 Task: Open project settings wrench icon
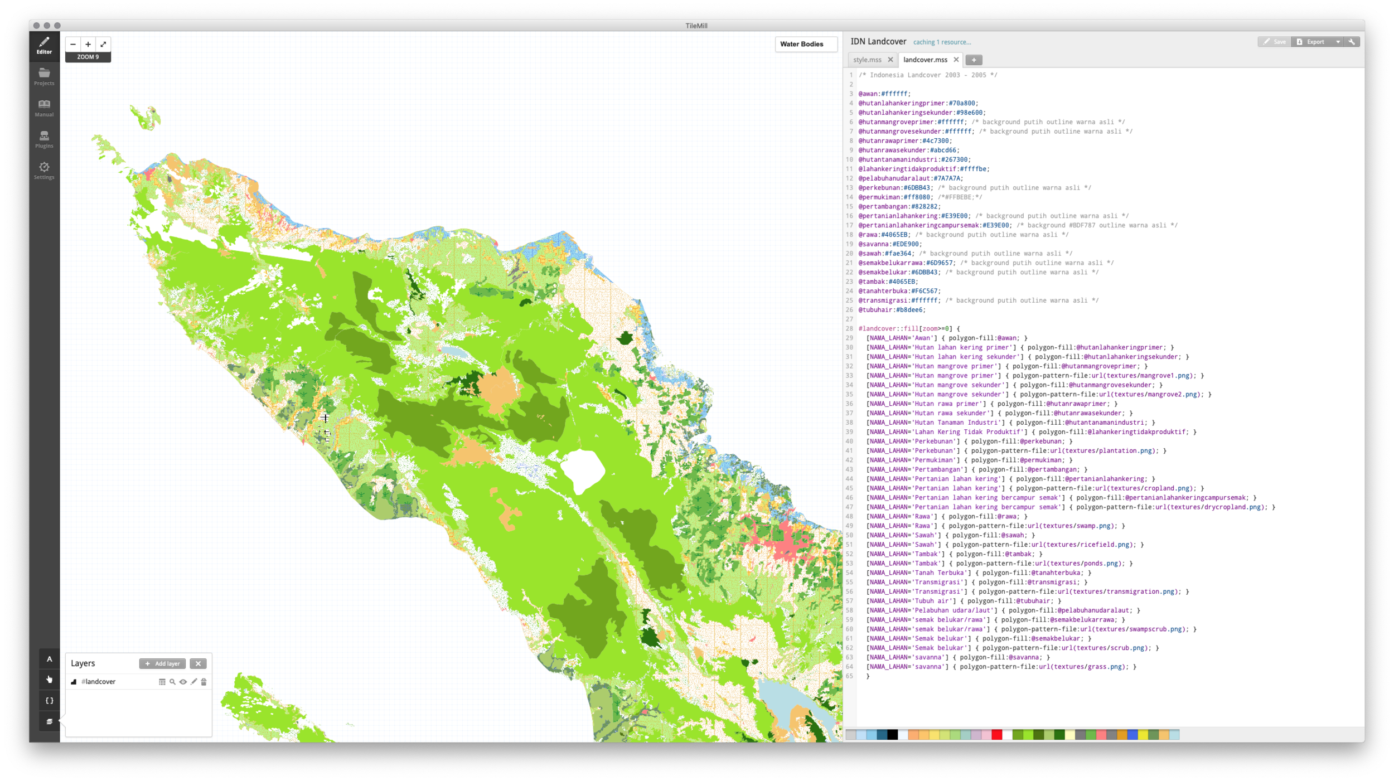pyautogui.click(x=1352, y=42)
